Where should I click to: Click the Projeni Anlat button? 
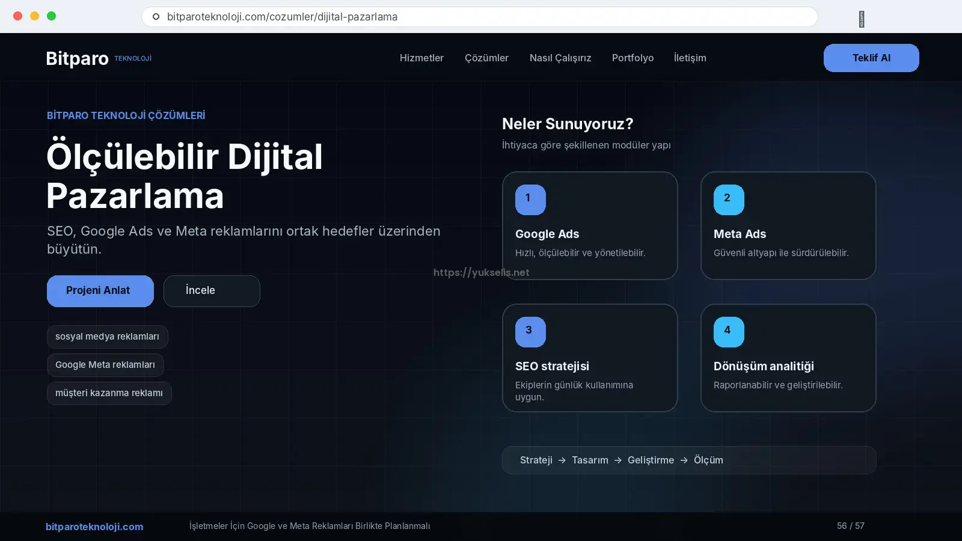tap(100, 291)
